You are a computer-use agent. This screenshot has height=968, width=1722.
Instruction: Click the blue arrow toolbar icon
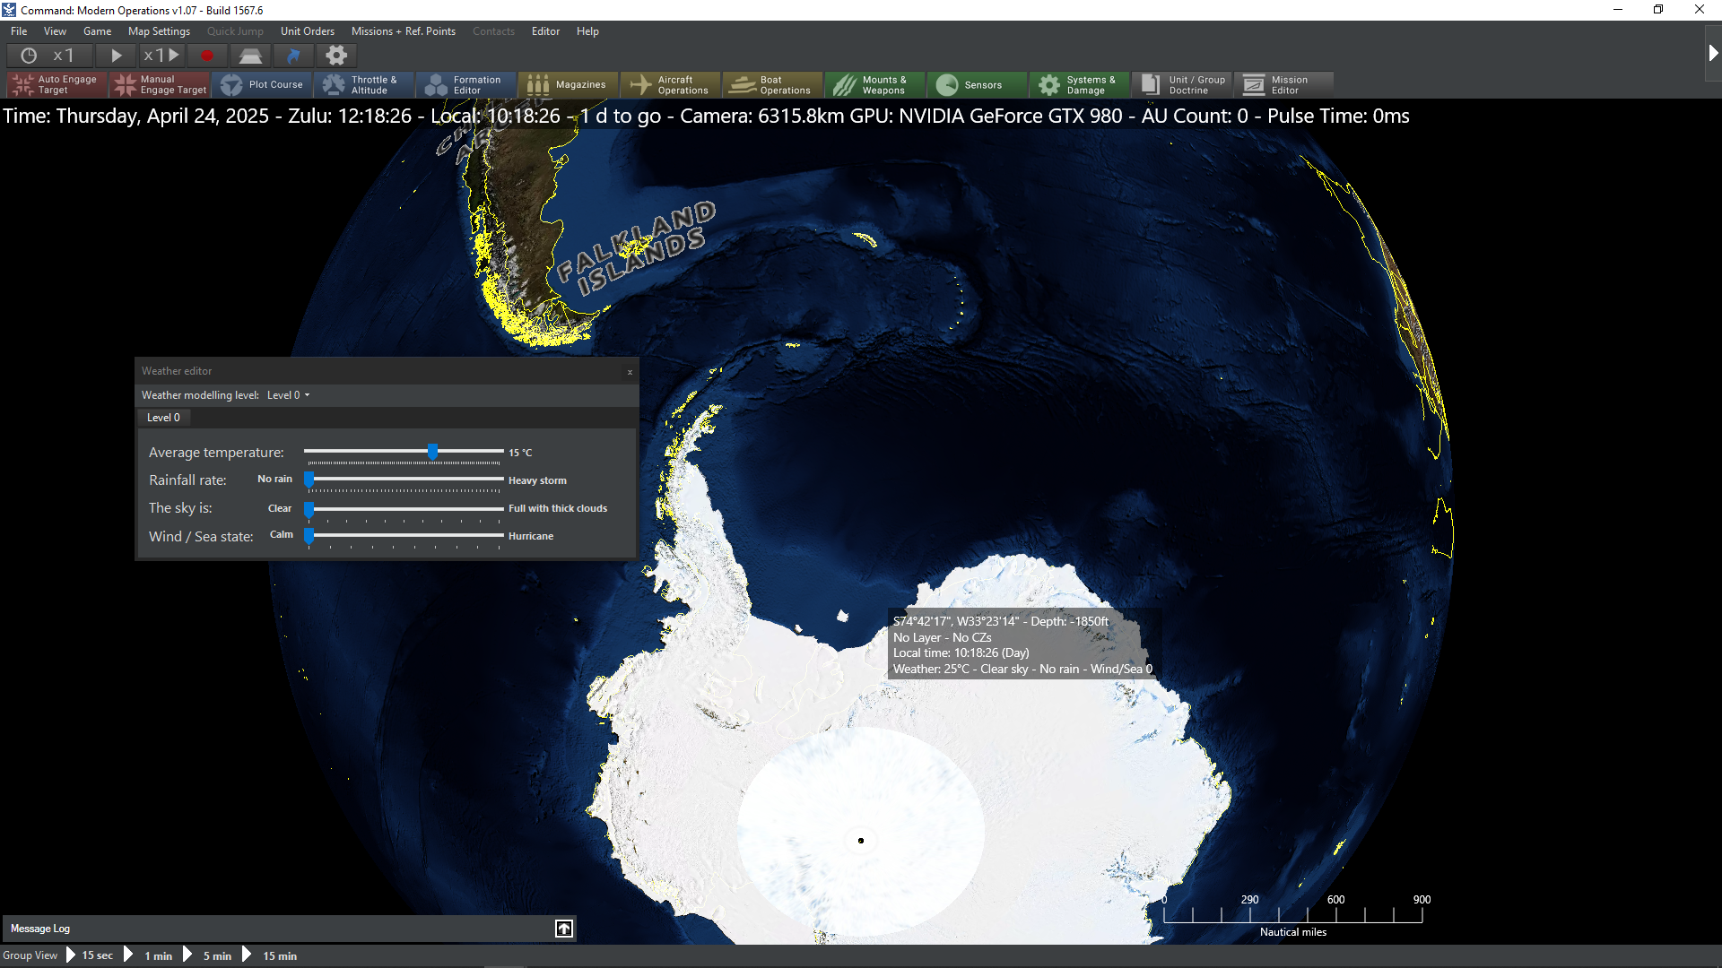(293, 56)
